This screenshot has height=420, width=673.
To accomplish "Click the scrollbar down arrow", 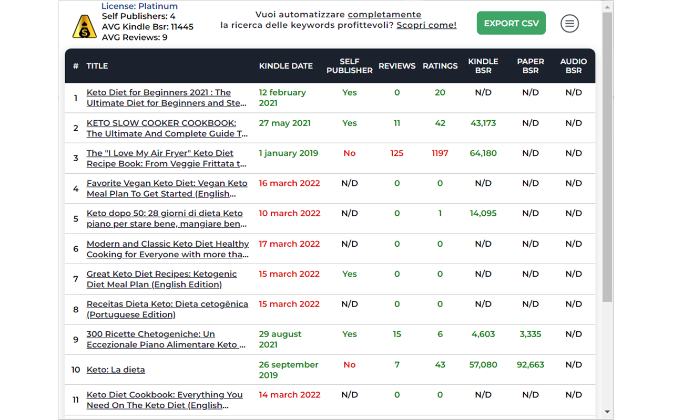I will pyautogui.click(x=607, y=412).
